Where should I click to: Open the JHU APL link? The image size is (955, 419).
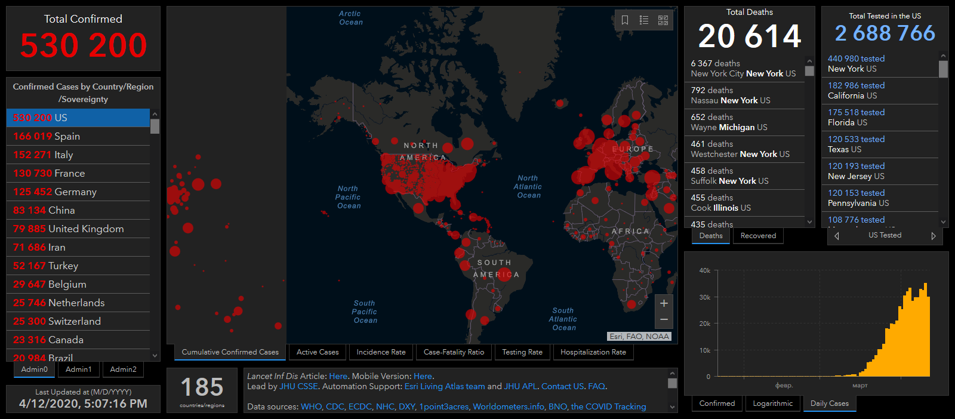(x=520, y=386)
